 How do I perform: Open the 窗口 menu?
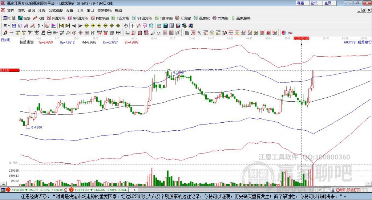[90, 11]
